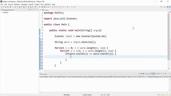171x96 pixels.
Task: Close the Package Explorer tab
Action: [x=15, y=10]
